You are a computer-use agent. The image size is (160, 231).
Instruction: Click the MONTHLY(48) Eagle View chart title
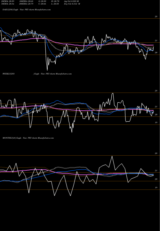point(28,138)
